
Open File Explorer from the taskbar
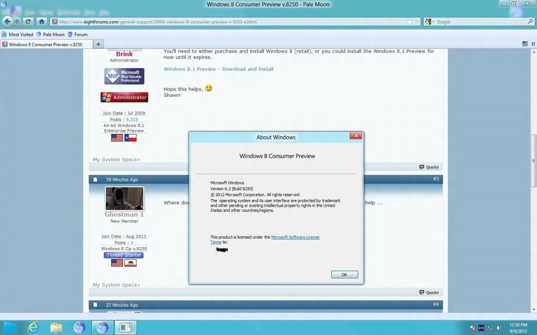56,327
